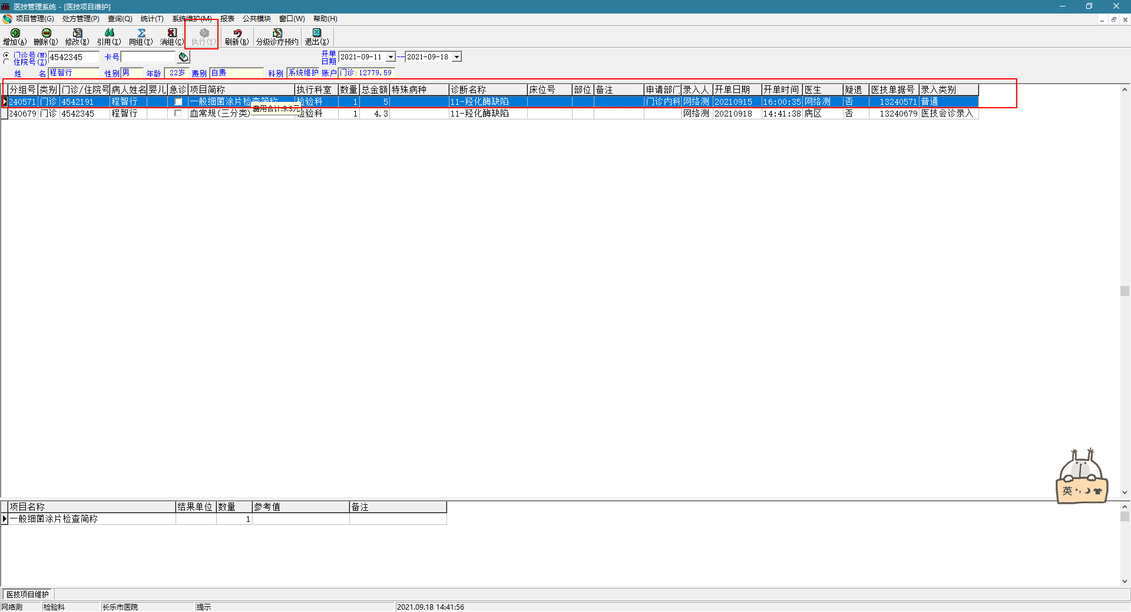Click the 分组号 column header
The height and width of the screenshot is (612, 1131).
pos(23,89)
